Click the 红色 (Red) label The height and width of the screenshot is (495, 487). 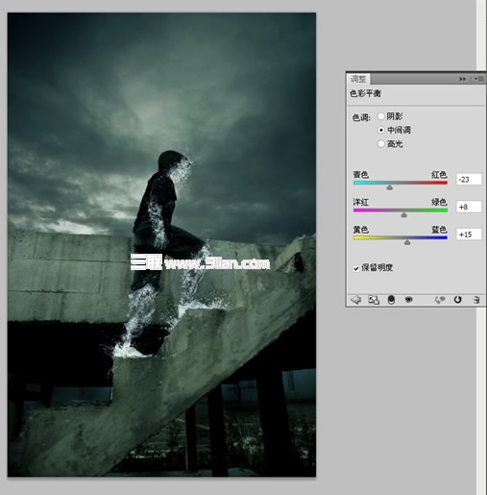439,175
